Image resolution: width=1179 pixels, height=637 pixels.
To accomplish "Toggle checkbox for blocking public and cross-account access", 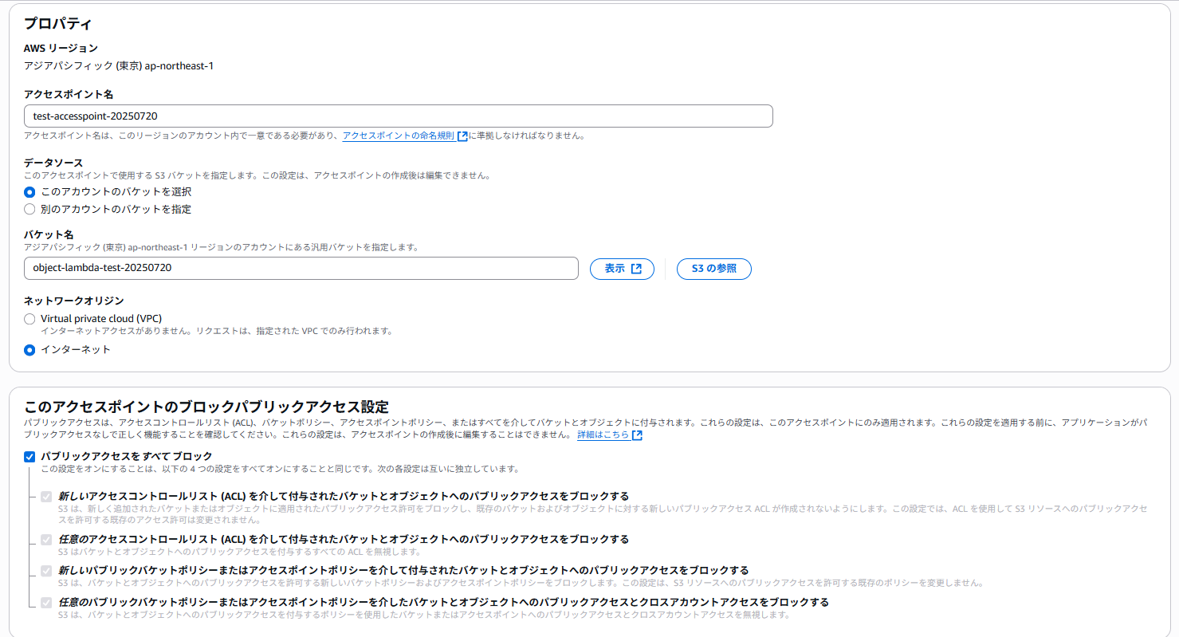I will point(46,603).
